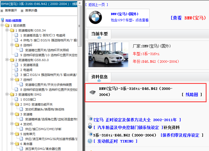Click the BMW roundel logo

pos(95,18)
